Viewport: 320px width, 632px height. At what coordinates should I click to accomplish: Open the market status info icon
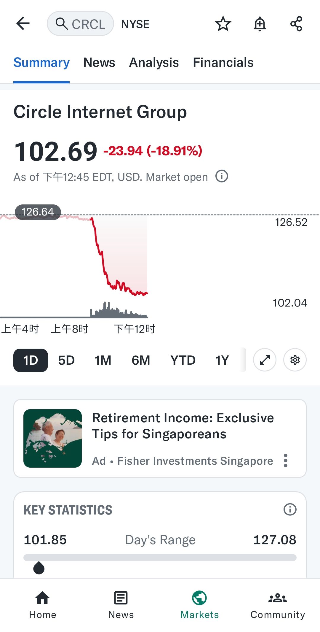coord(222,176)
